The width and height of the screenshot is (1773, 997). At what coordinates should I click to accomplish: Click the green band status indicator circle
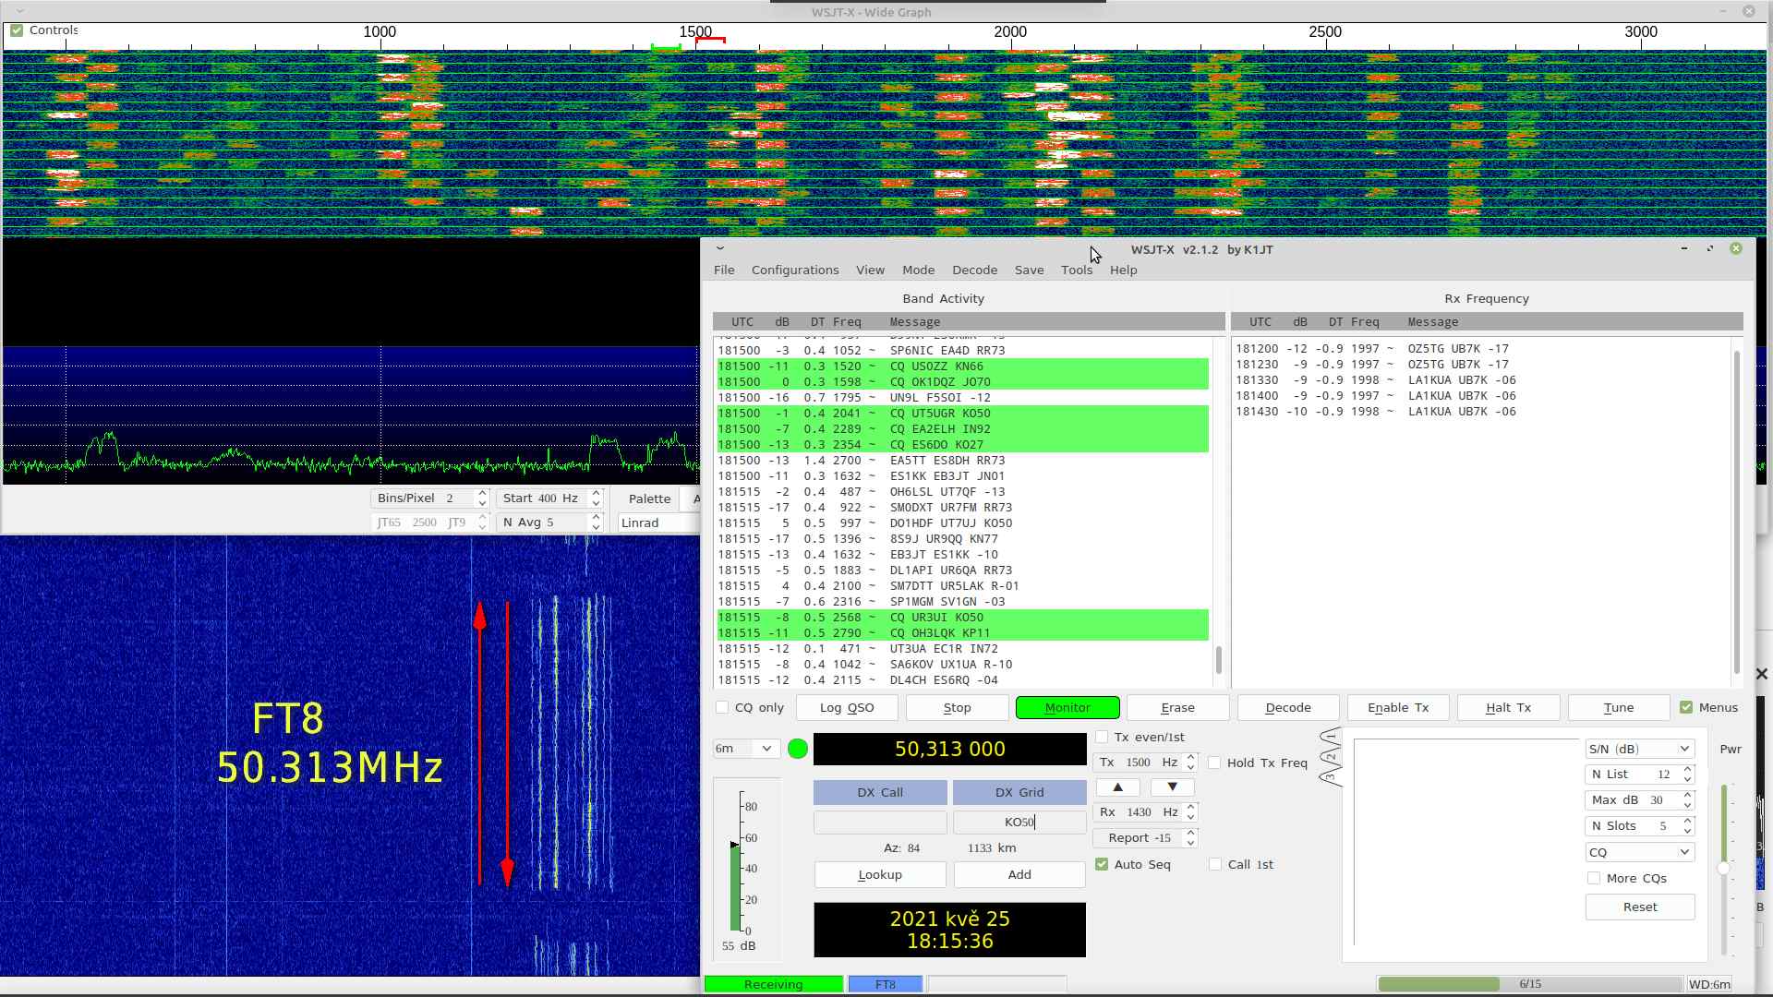coord(798,749)
